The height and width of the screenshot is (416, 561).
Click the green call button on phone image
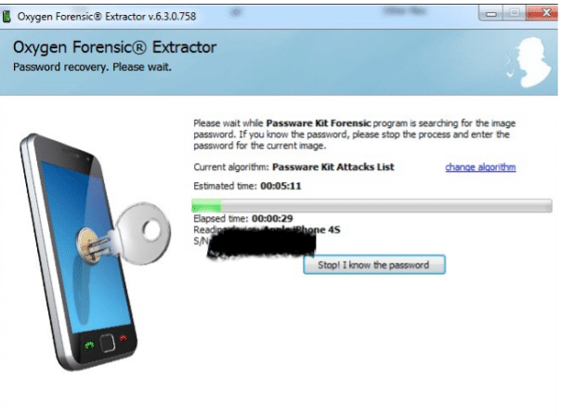[89, 345]
